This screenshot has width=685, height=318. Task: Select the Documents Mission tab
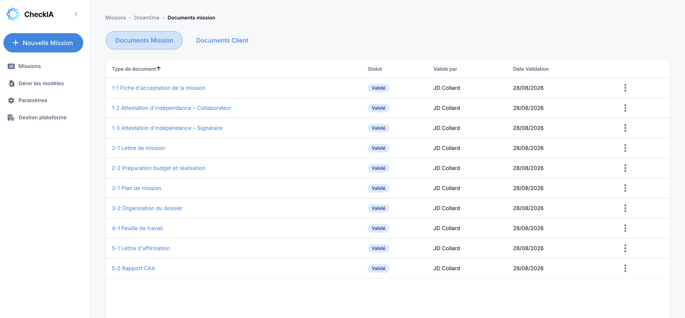pos(144,40)
